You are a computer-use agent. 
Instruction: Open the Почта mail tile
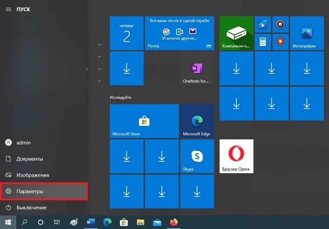[x=179, y=33]
